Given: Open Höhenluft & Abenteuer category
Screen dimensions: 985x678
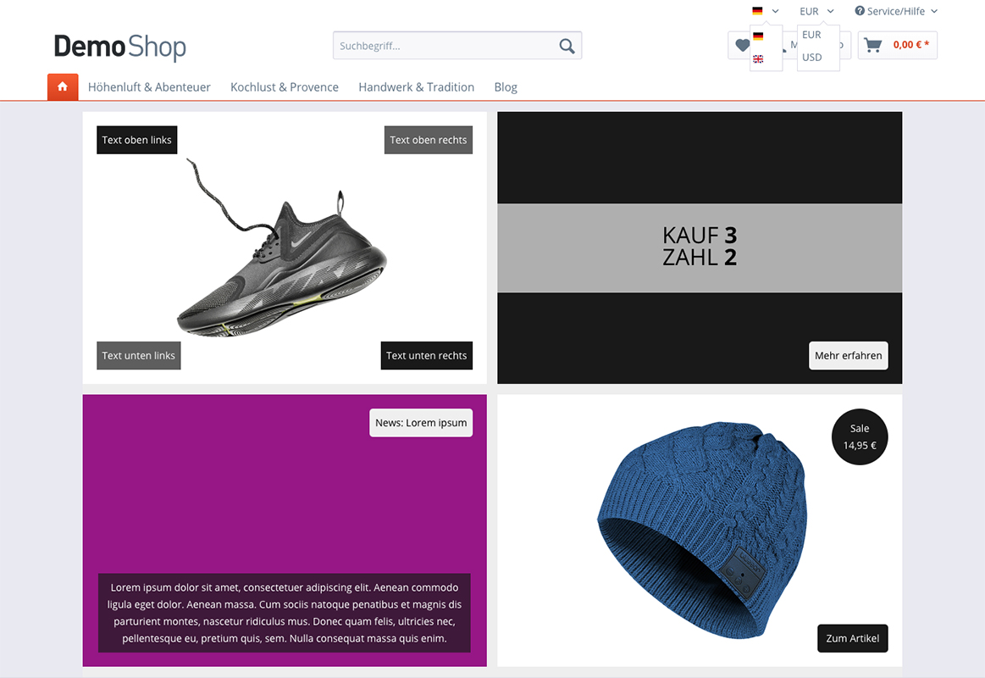Looking at the screenshot, I should [x=149, y=86].
